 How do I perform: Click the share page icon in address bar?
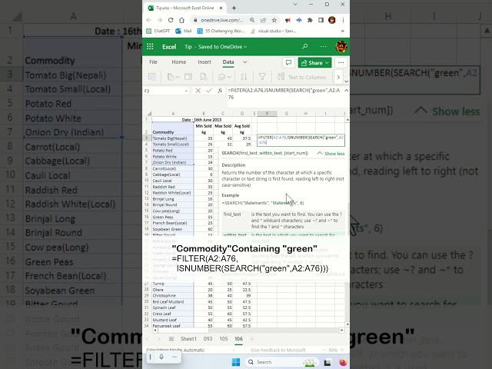click(263, 20)
